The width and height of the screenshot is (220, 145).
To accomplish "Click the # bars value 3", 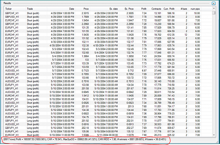I will point(187,131).
